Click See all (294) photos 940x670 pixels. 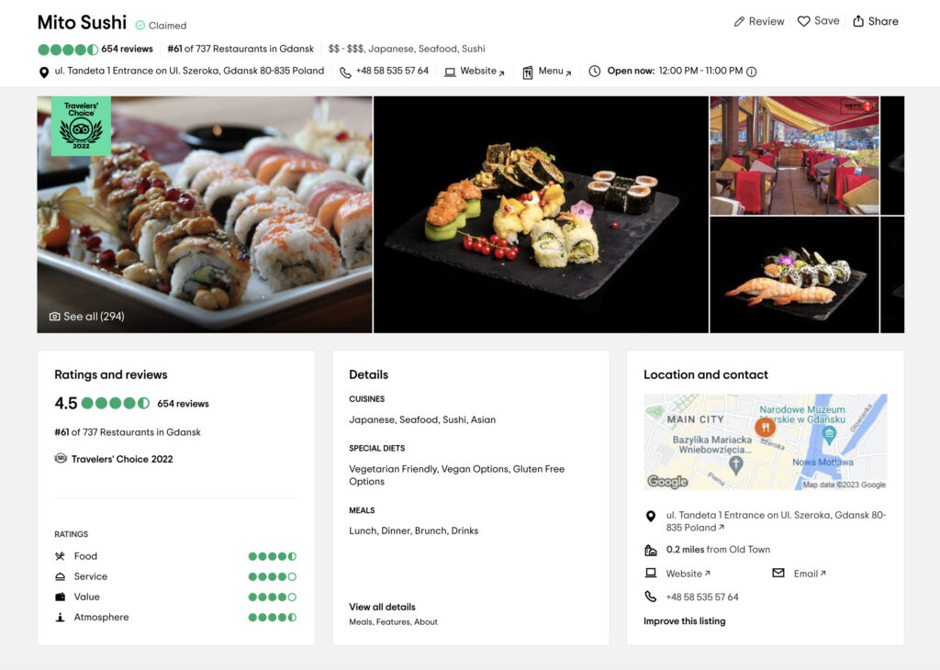(x=94, y=317)
